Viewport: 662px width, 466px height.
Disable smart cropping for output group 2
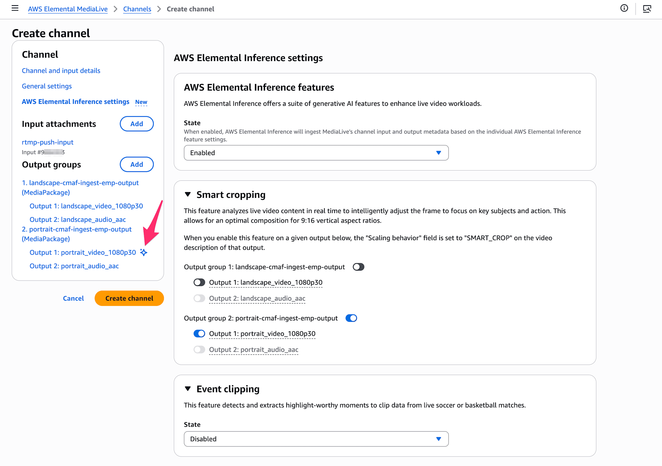[x=351, y=318]
